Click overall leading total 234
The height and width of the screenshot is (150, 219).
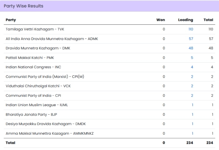click(190, 143)
